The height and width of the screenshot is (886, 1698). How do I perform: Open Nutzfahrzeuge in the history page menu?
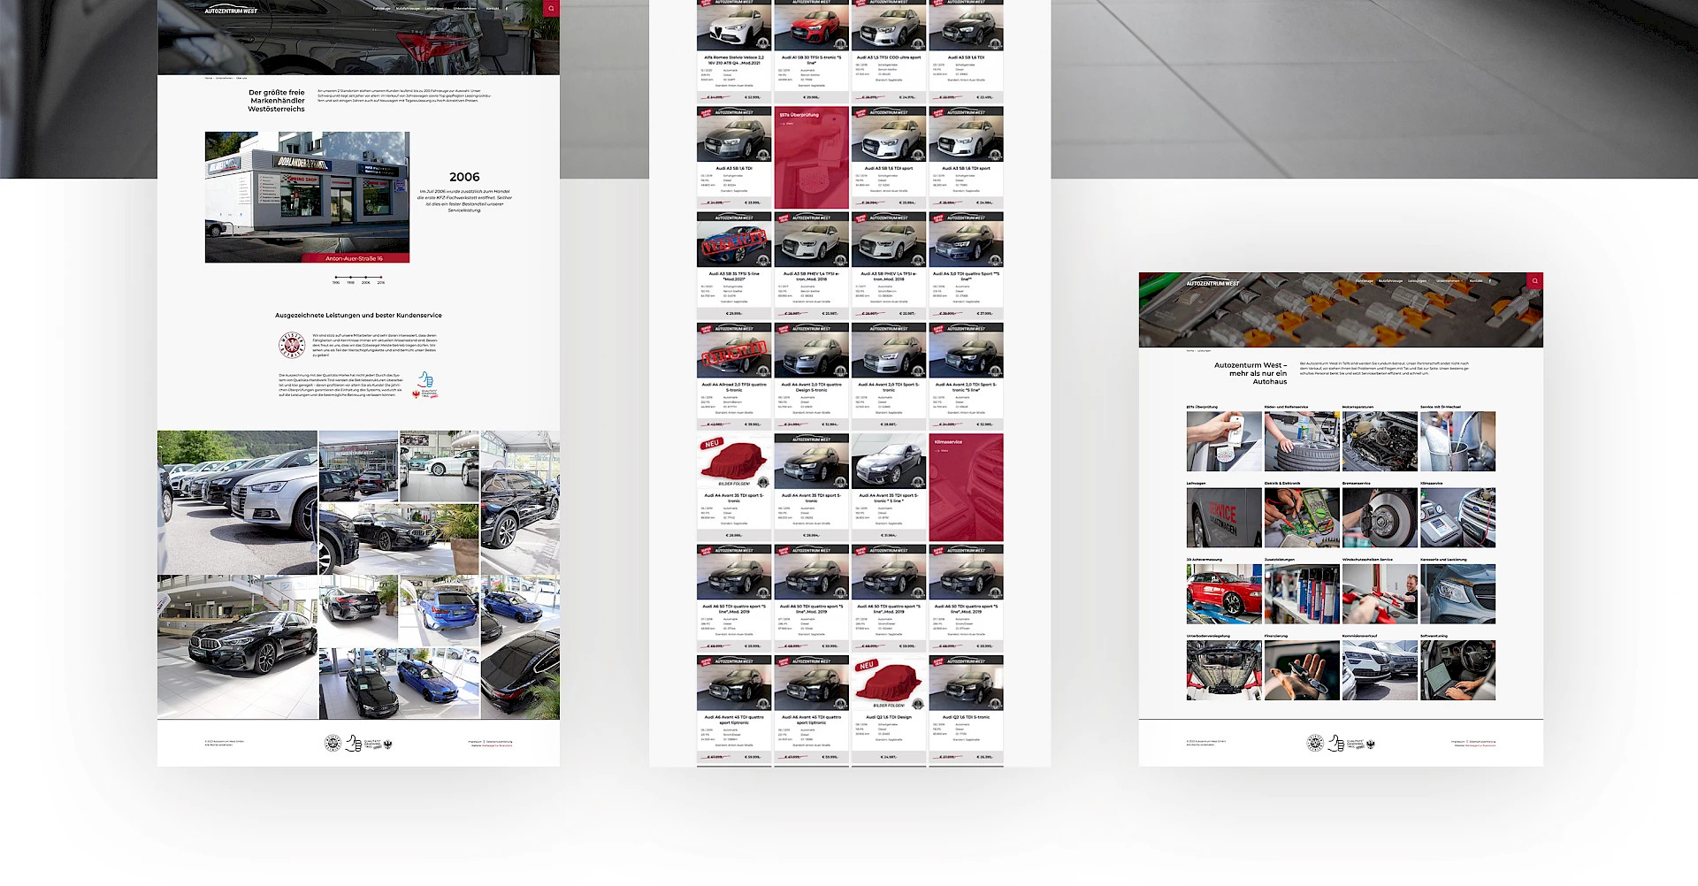click(408, 9)
